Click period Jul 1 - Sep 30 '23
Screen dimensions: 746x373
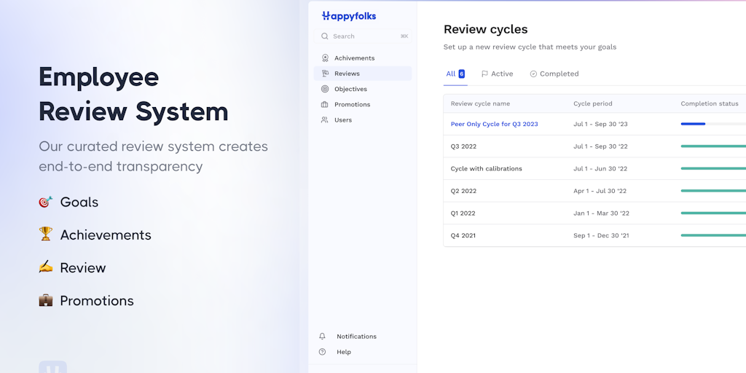click(600, 124)
